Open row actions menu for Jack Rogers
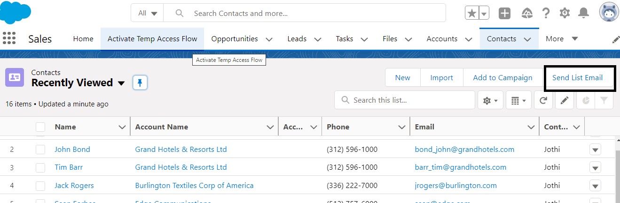This screenshot has width=620, height=203. point(596,186)
